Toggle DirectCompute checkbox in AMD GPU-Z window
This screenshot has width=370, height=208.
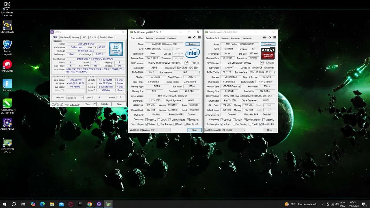click(245, 119)
